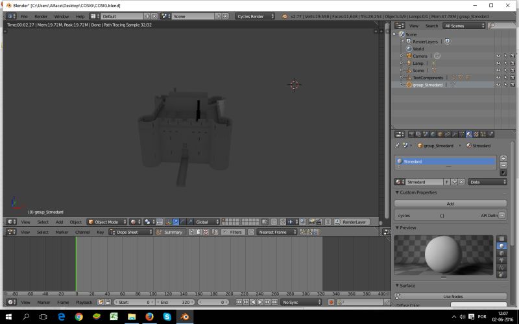The width and height of the screenshot is (519, 324).
Task: Open the Object properties cube tab
Action: click(x=440, y=134)
